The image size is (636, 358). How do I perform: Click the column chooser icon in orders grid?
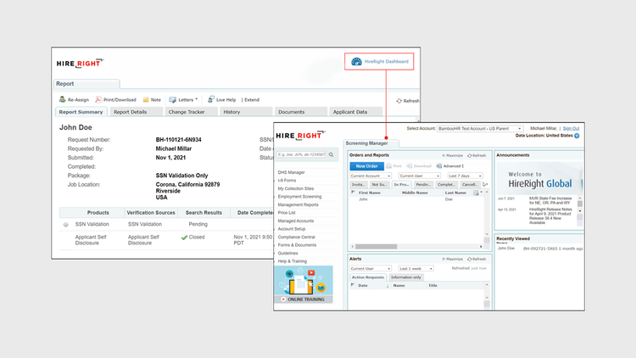coord(477,193)
